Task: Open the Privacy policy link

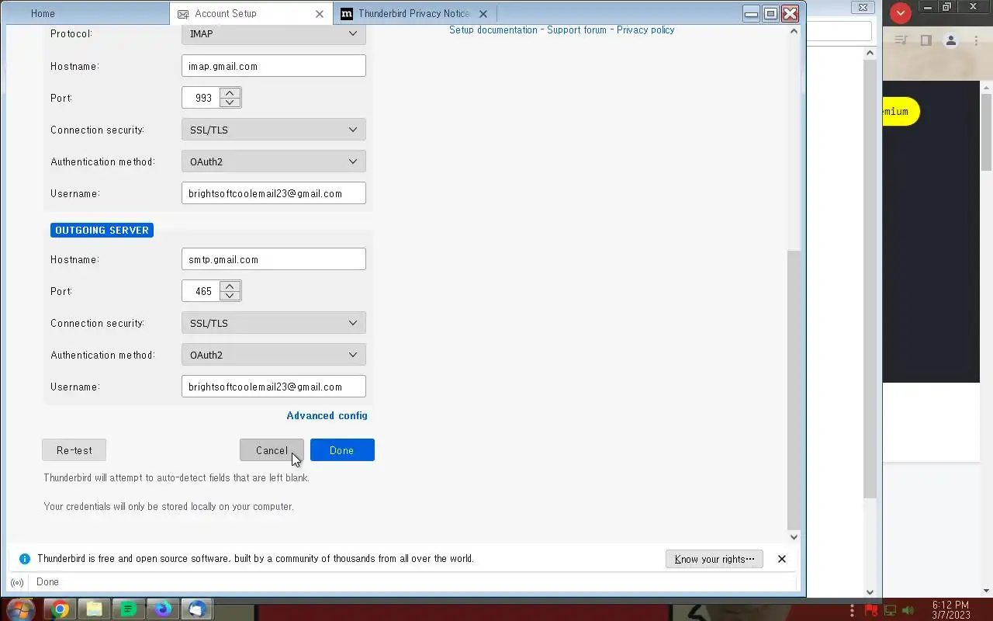Action: pyautogui.click(x=645, y=30)
